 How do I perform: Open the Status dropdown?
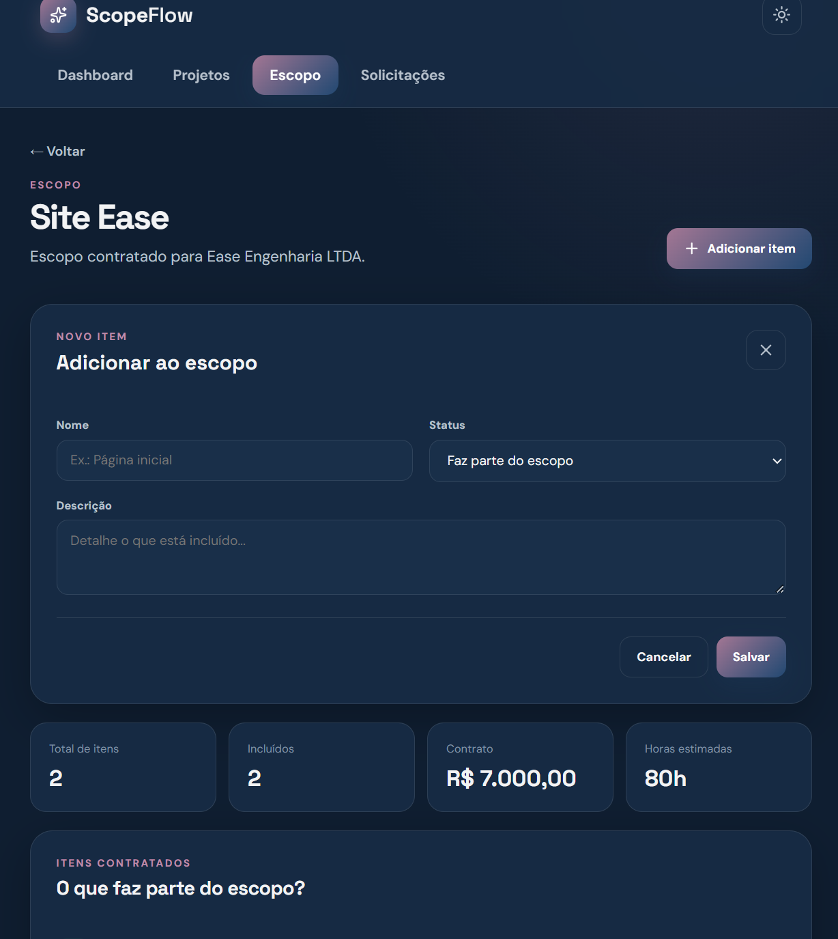click(x=607, y=461)
